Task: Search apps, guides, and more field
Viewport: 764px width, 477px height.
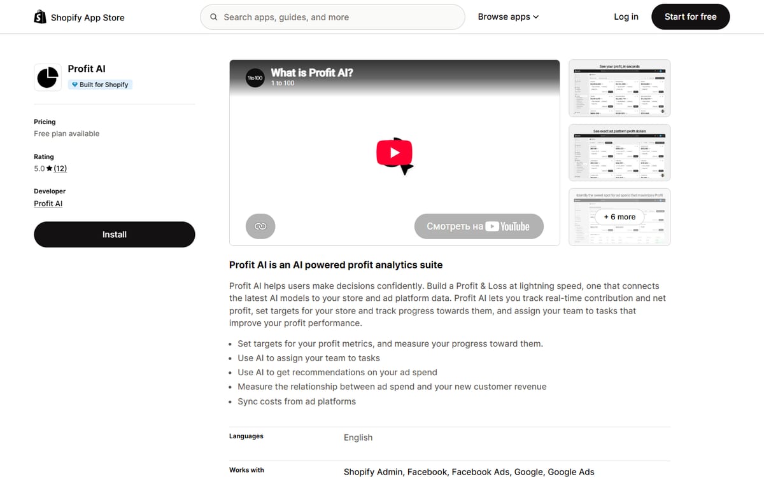Action: click(332, 17)
